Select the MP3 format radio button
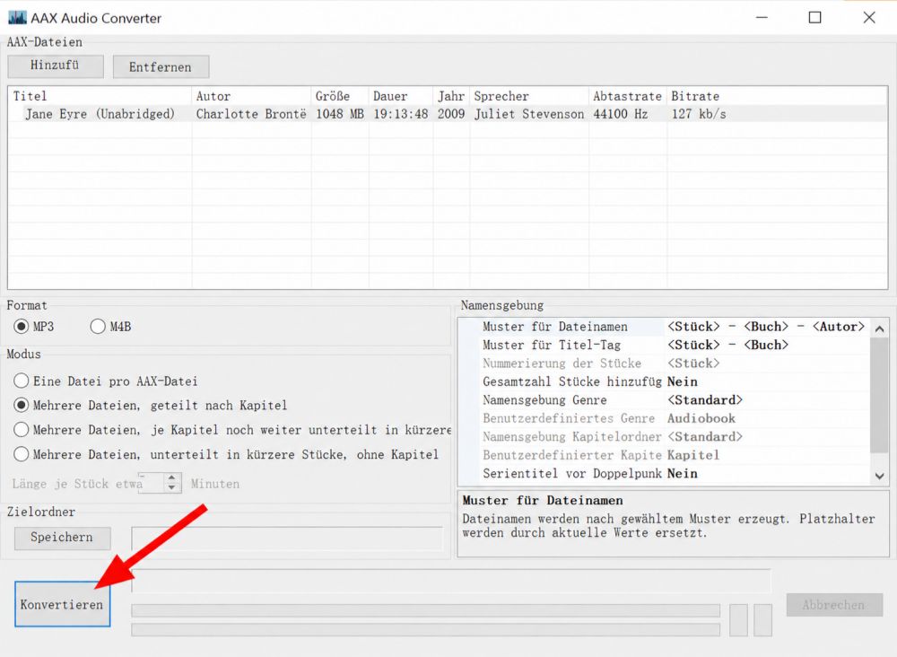This screenshot has height=657, width=897. (22, 326)
